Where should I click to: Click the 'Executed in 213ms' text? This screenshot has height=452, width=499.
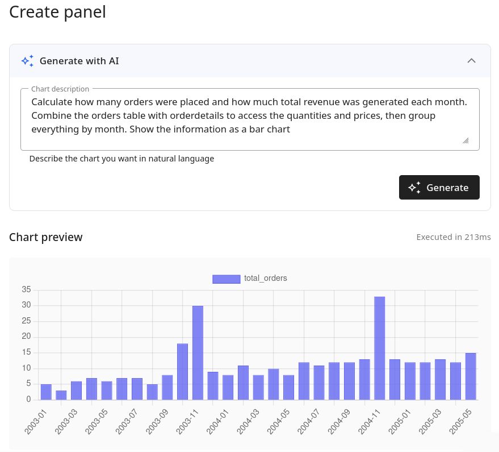pos(454,237)
